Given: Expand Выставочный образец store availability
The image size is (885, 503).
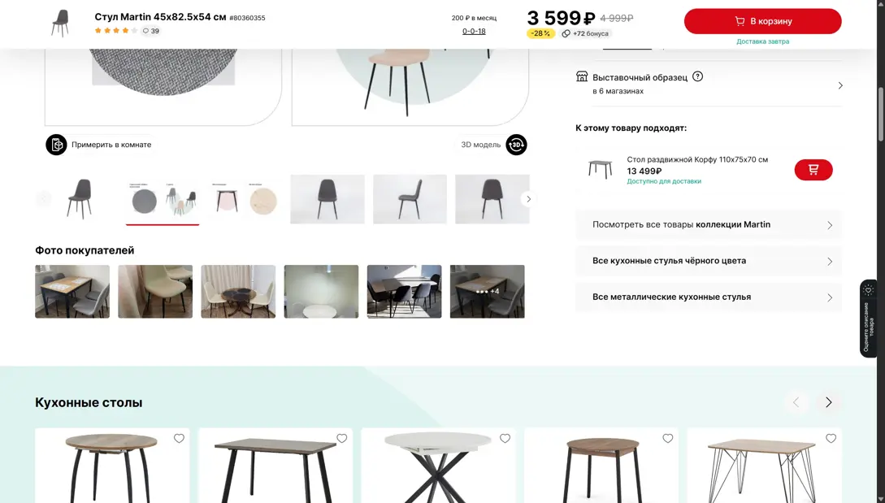Looking at the screenshot, I should 709,84.
